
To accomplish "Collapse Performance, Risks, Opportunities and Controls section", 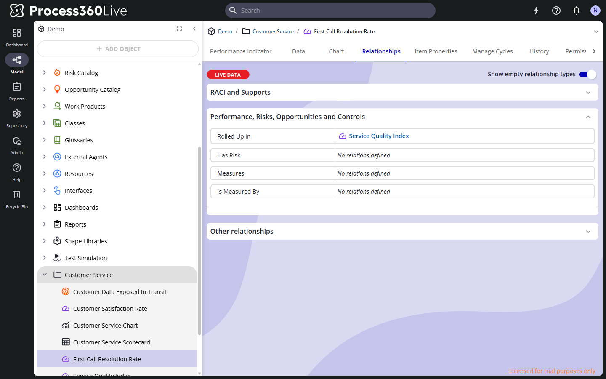I will (x=588, y=117).
